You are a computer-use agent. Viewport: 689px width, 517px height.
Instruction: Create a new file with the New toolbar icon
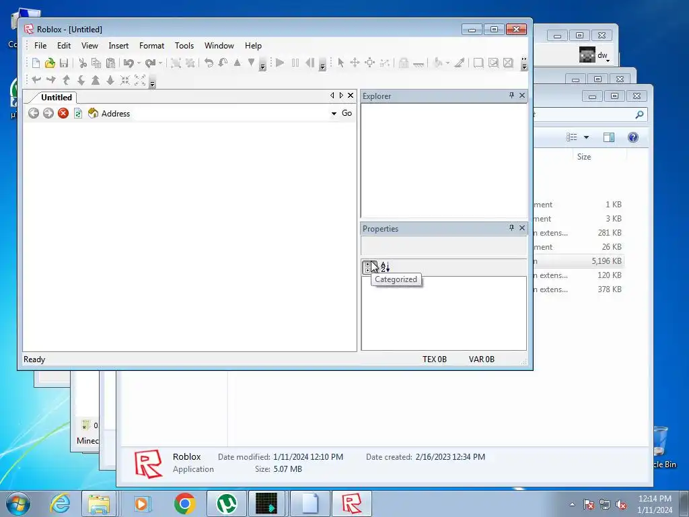coord(36,63)
